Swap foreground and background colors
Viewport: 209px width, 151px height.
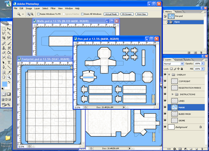tap(9, 82)
